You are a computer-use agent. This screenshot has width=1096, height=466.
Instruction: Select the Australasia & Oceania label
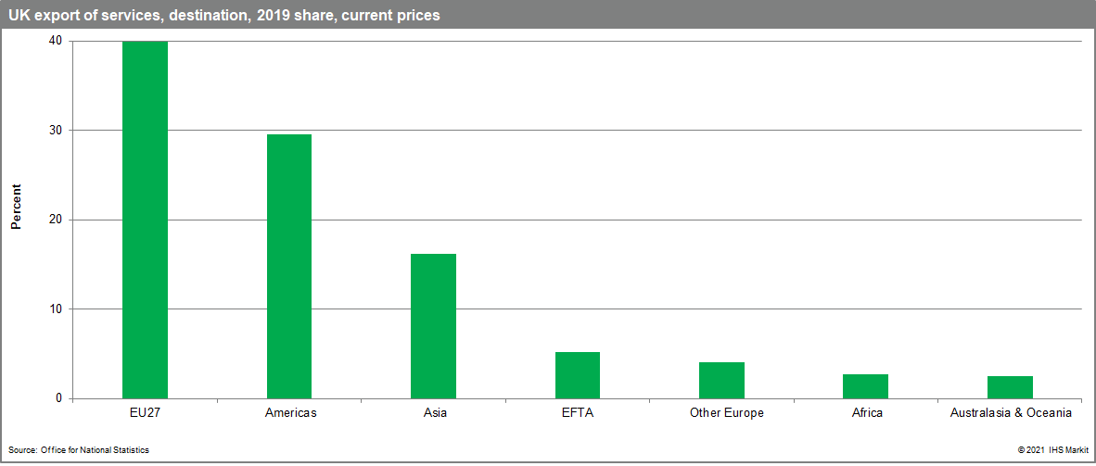click(x=1011, y=412)
